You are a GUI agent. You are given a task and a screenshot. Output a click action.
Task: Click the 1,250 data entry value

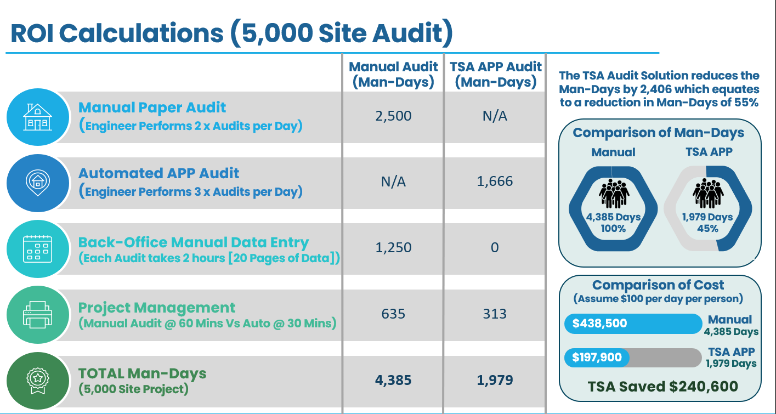(x=393, y=247)
